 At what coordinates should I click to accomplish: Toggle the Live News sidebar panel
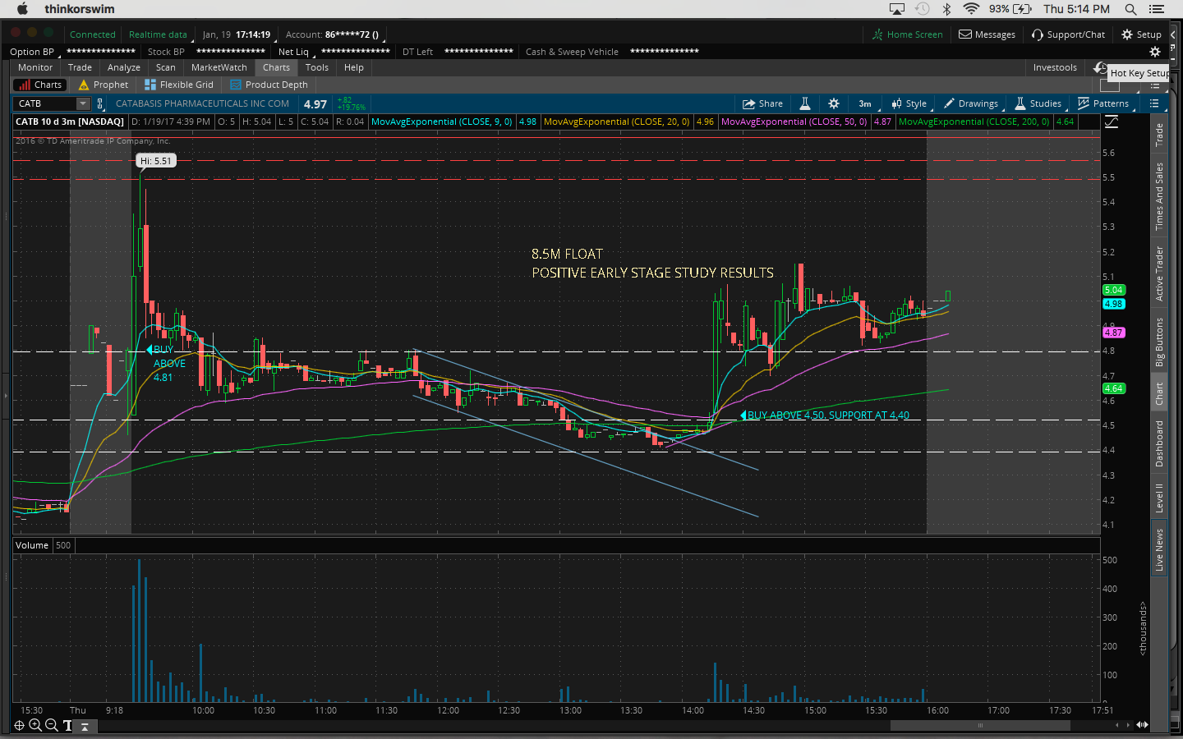pos(1159,549)
